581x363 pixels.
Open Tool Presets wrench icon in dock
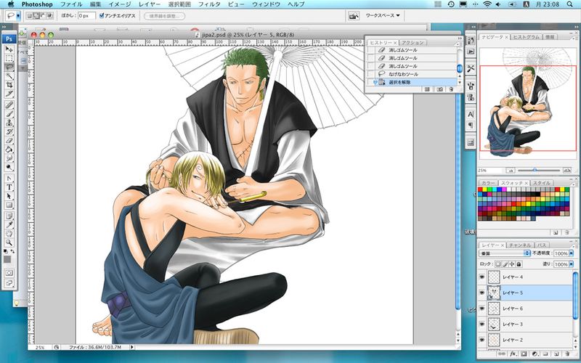471,69
